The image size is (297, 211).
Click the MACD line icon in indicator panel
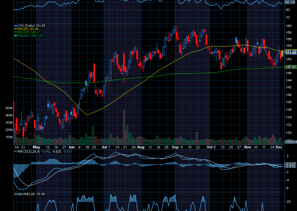15,152
